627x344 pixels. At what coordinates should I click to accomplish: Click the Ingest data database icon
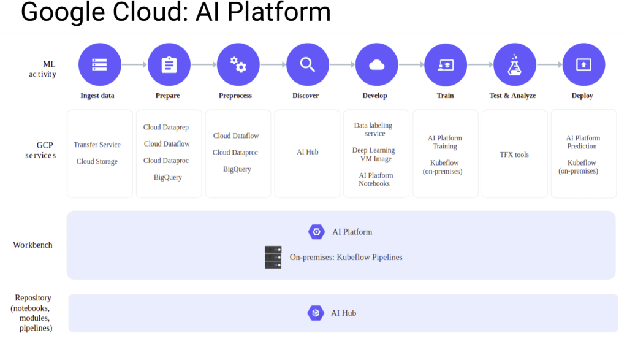pyautogui.click(x=99, y=64)
